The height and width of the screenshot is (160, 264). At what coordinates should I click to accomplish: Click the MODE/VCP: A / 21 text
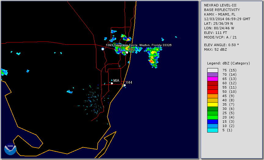click(220, 37)
